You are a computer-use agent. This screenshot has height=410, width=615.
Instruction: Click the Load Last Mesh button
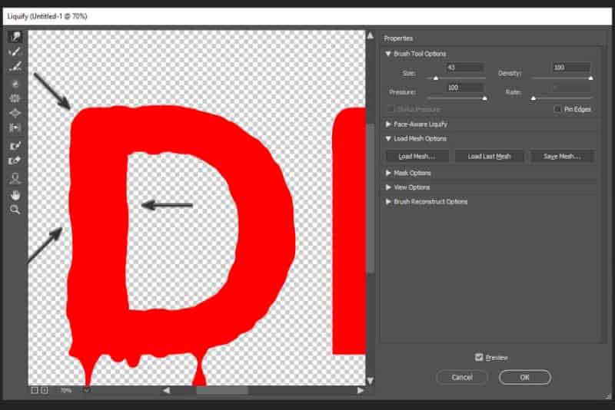click(489, 157)
